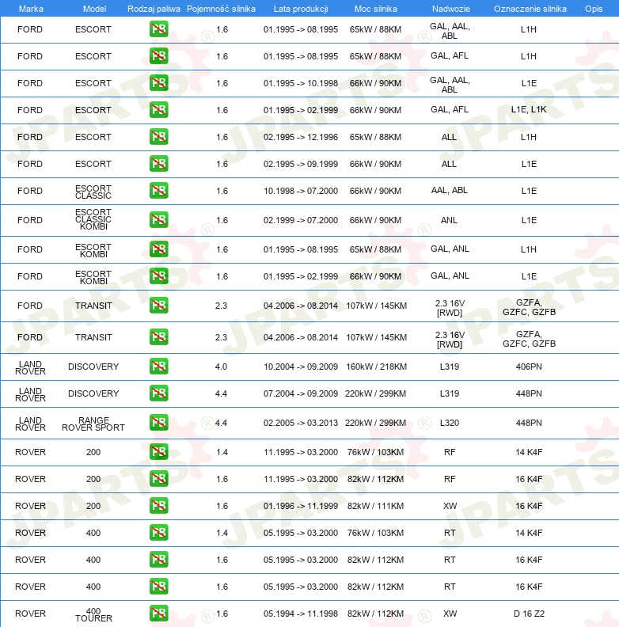This screenshot has height=627, width=619.
Task: Click fuel icon in RANGE ROVER SPORT row
Action: click(159, 423)
